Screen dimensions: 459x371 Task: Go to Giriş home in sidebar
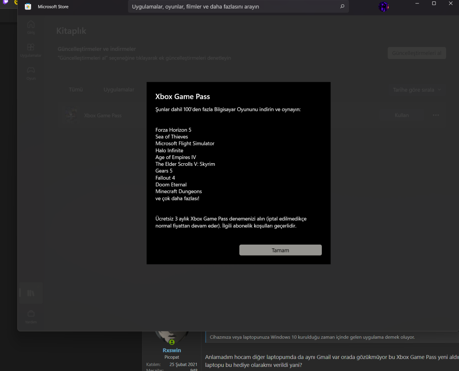point(31,27)
